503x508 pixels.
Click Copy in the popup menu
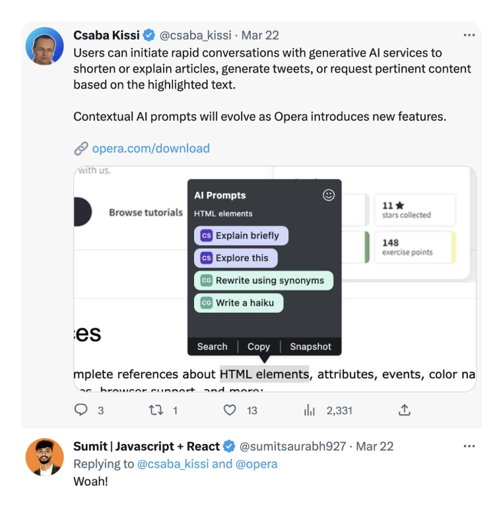click(259, 346)
